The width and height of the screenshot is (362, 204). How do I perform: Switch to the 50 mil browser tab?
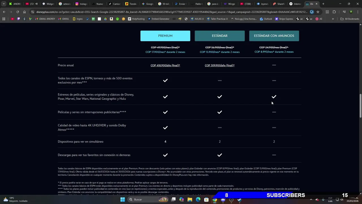[x=163, y=4]
